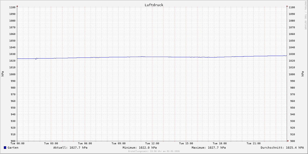Image resolution: width=308 pixels, height=154 pixels.
Task: Click the Tue 18:00 time label
Action: [x=220, y=143]
